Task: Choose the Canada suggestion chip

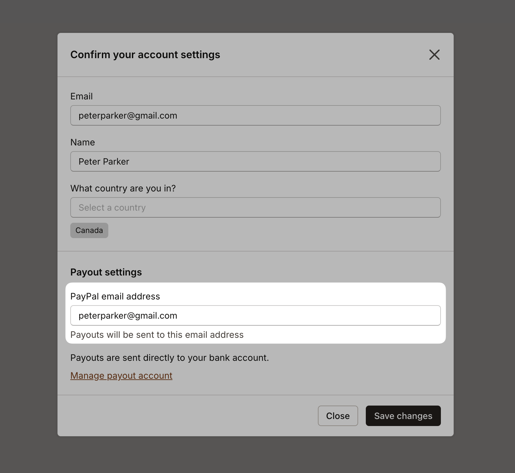Action: point(89,230)
